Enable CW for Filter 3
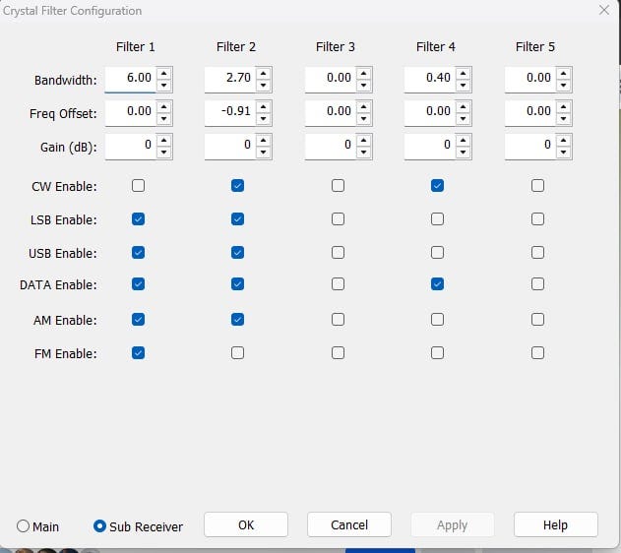 (338, 186)
